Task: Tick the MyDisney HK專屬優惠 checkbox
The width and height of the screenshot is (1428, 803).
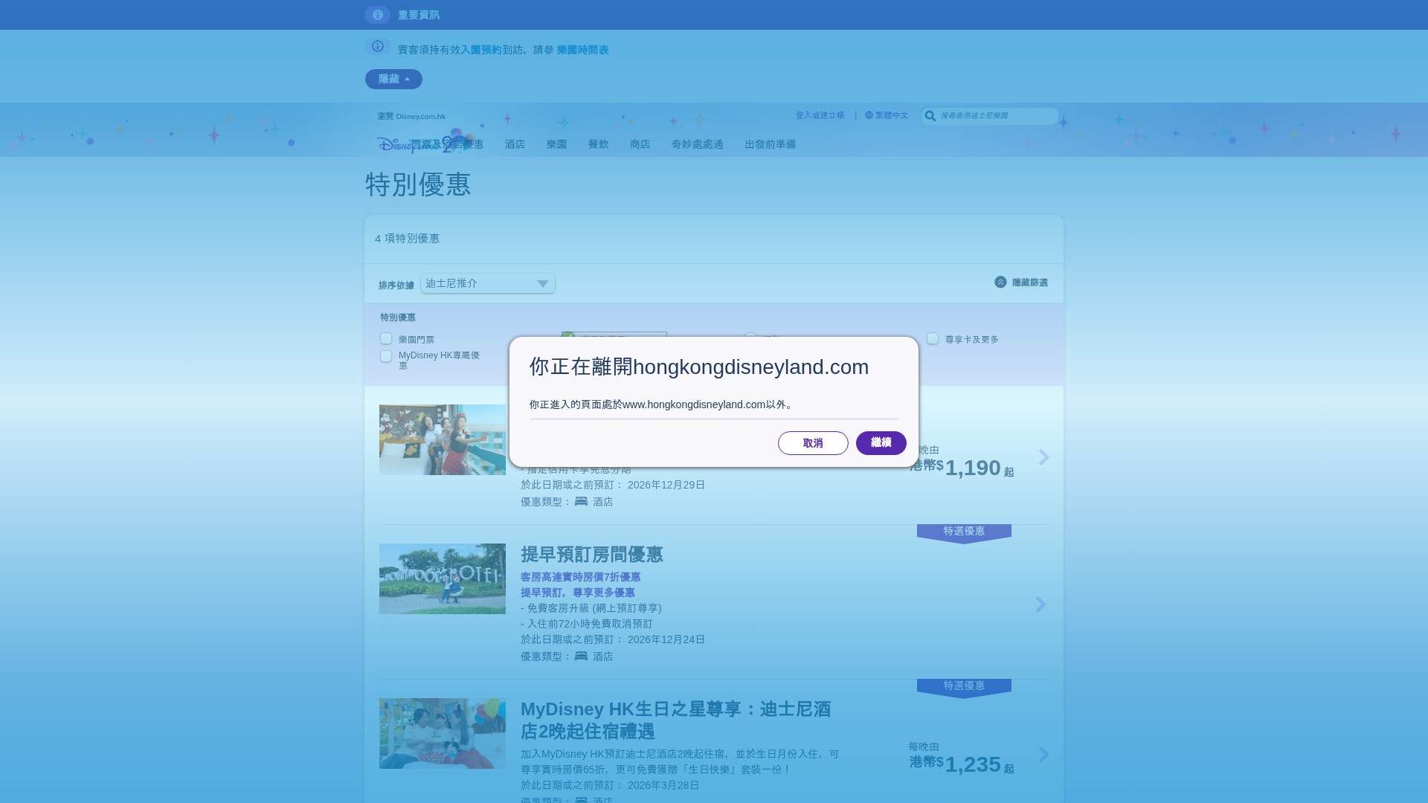Action: (386, 356)
